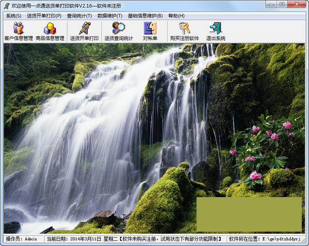Image resolution: width=309 pixels, height=246 pixels.
Task: Open 客户信息管理 customer management icon
Action: (19, 31)
